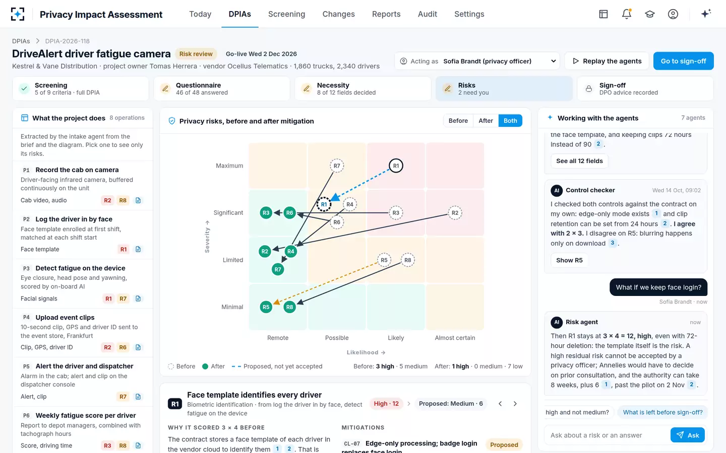Viewport: 726px width, 453px height.
Task: Click the Replay the agents button
Action: [607, 61]
